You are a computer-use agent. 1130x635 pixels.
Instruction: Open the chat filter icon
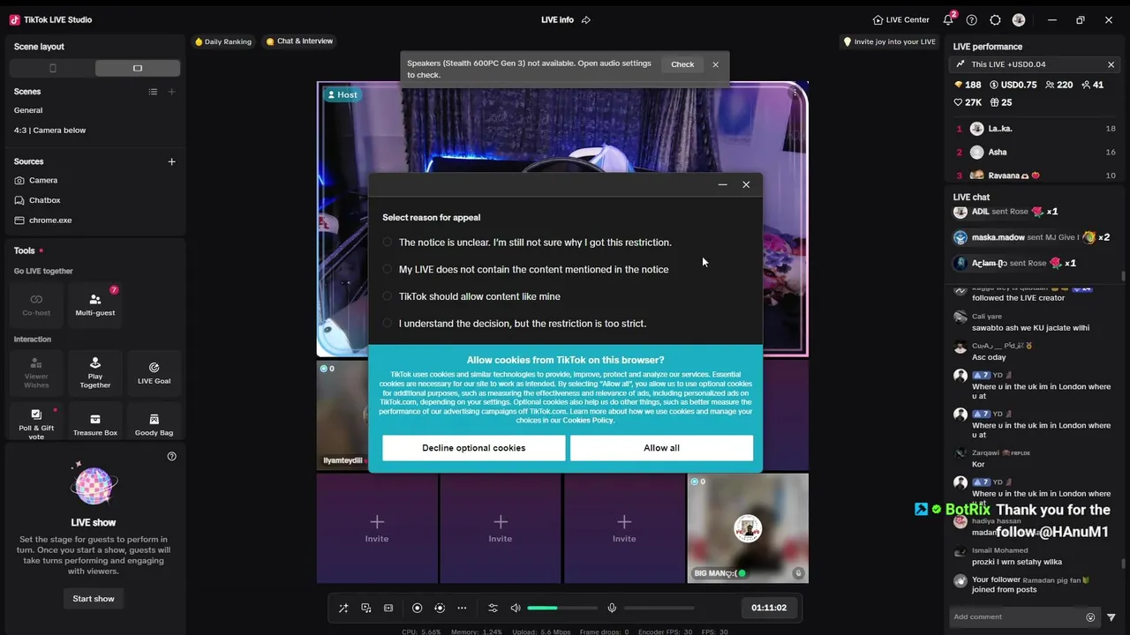(1111, 617)
